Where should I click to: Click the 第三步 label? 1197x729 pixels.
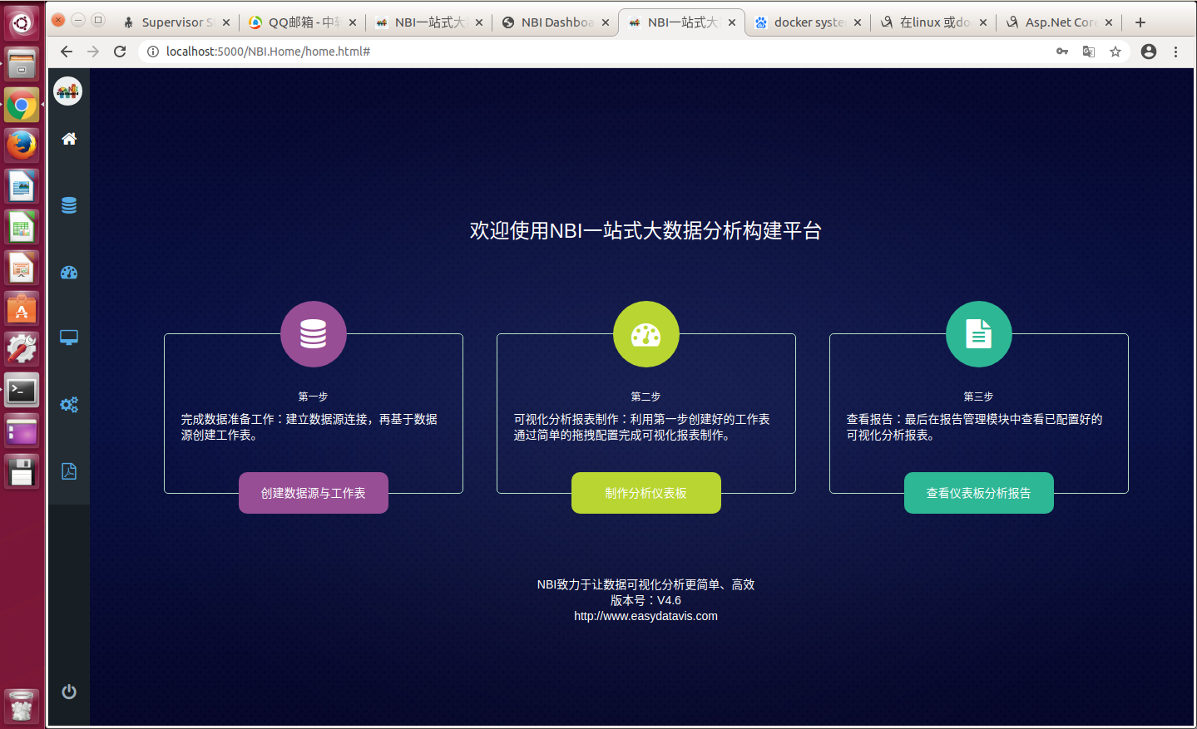pos(979,397)
